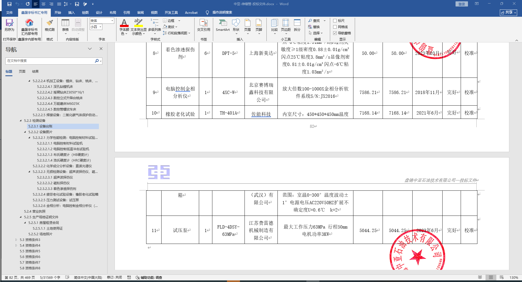Collapse the 5.2.5 生产场地证明文件 heading
Viewport: 522px width, 282px height.
21,217
